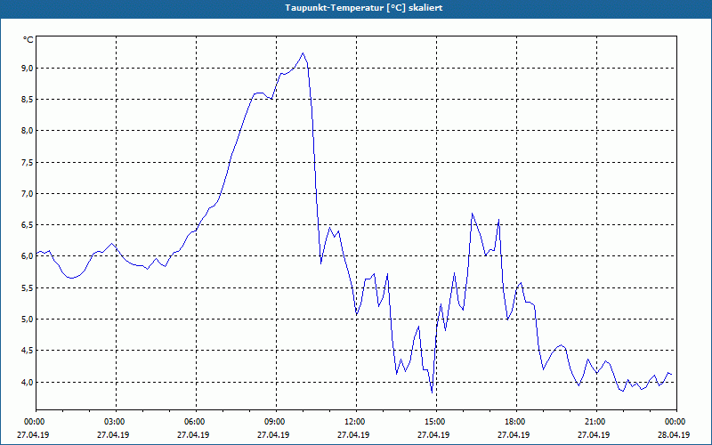Click the chart title "Taupunkt-Temperatur [°C] skaliert"

[x=364, y=8]
